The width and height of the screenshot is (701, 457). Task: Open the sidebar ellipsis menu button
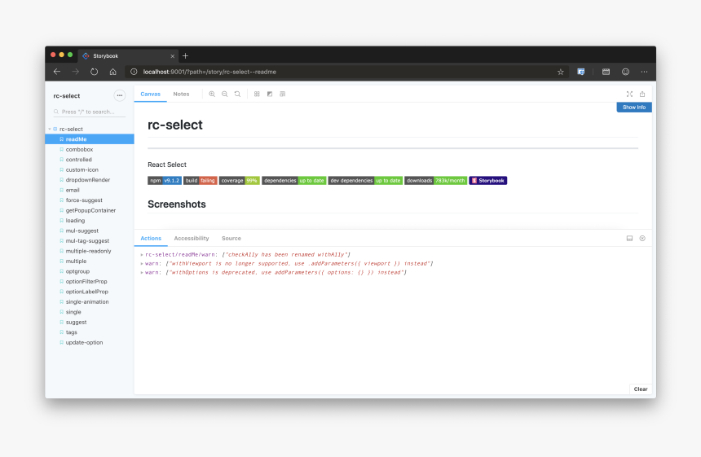[119, 95]
